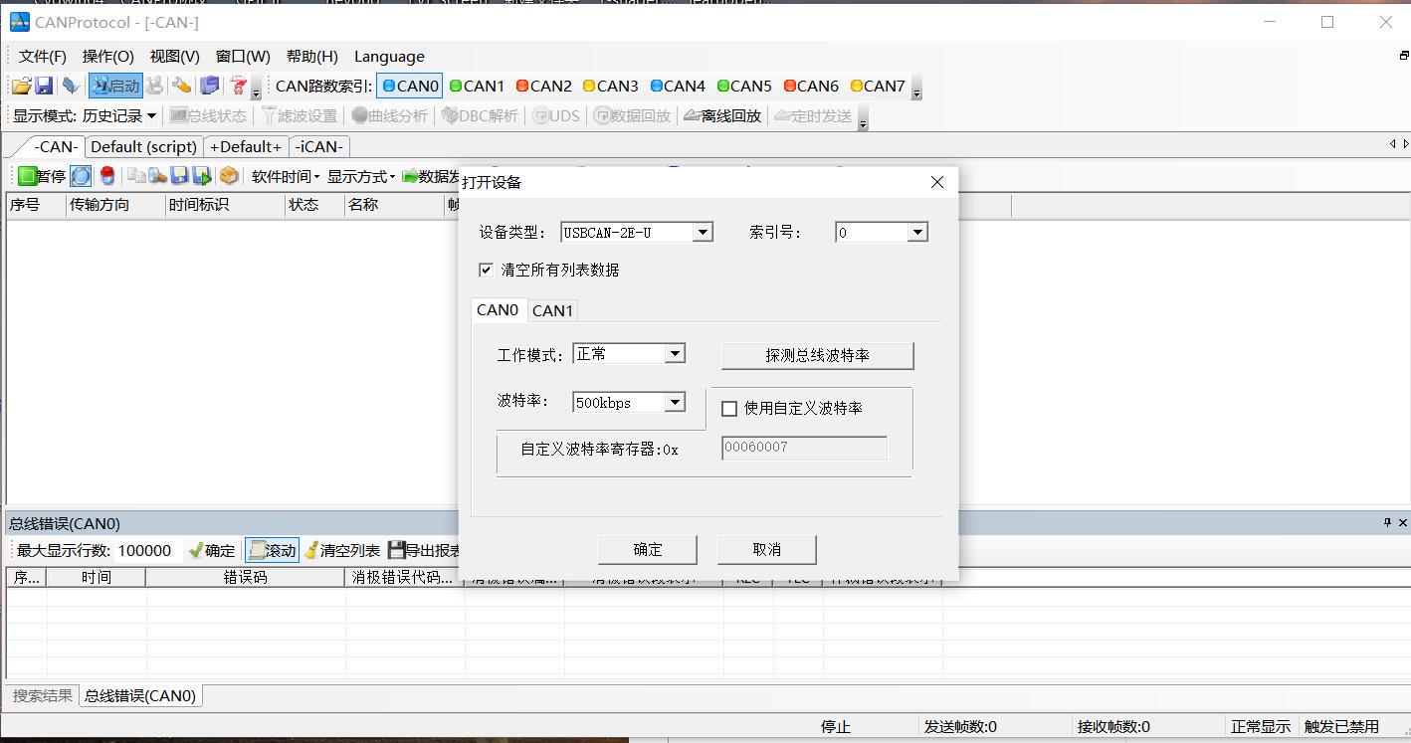Click the blue book icon in main toolbar

(x=209, y=87)
